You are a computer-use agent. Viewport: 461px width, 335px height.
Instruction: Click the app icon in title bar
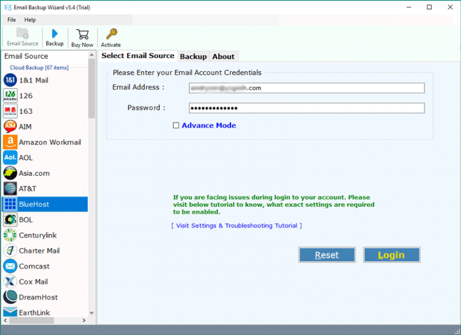click(x=8, y=7)
